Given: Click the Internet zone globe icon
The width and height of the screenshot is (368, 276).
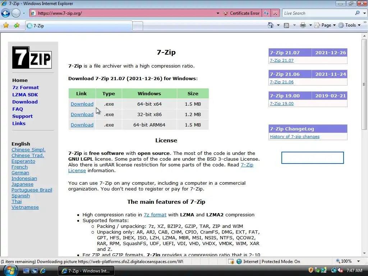Looking at the screenshot, I should 239,261.
